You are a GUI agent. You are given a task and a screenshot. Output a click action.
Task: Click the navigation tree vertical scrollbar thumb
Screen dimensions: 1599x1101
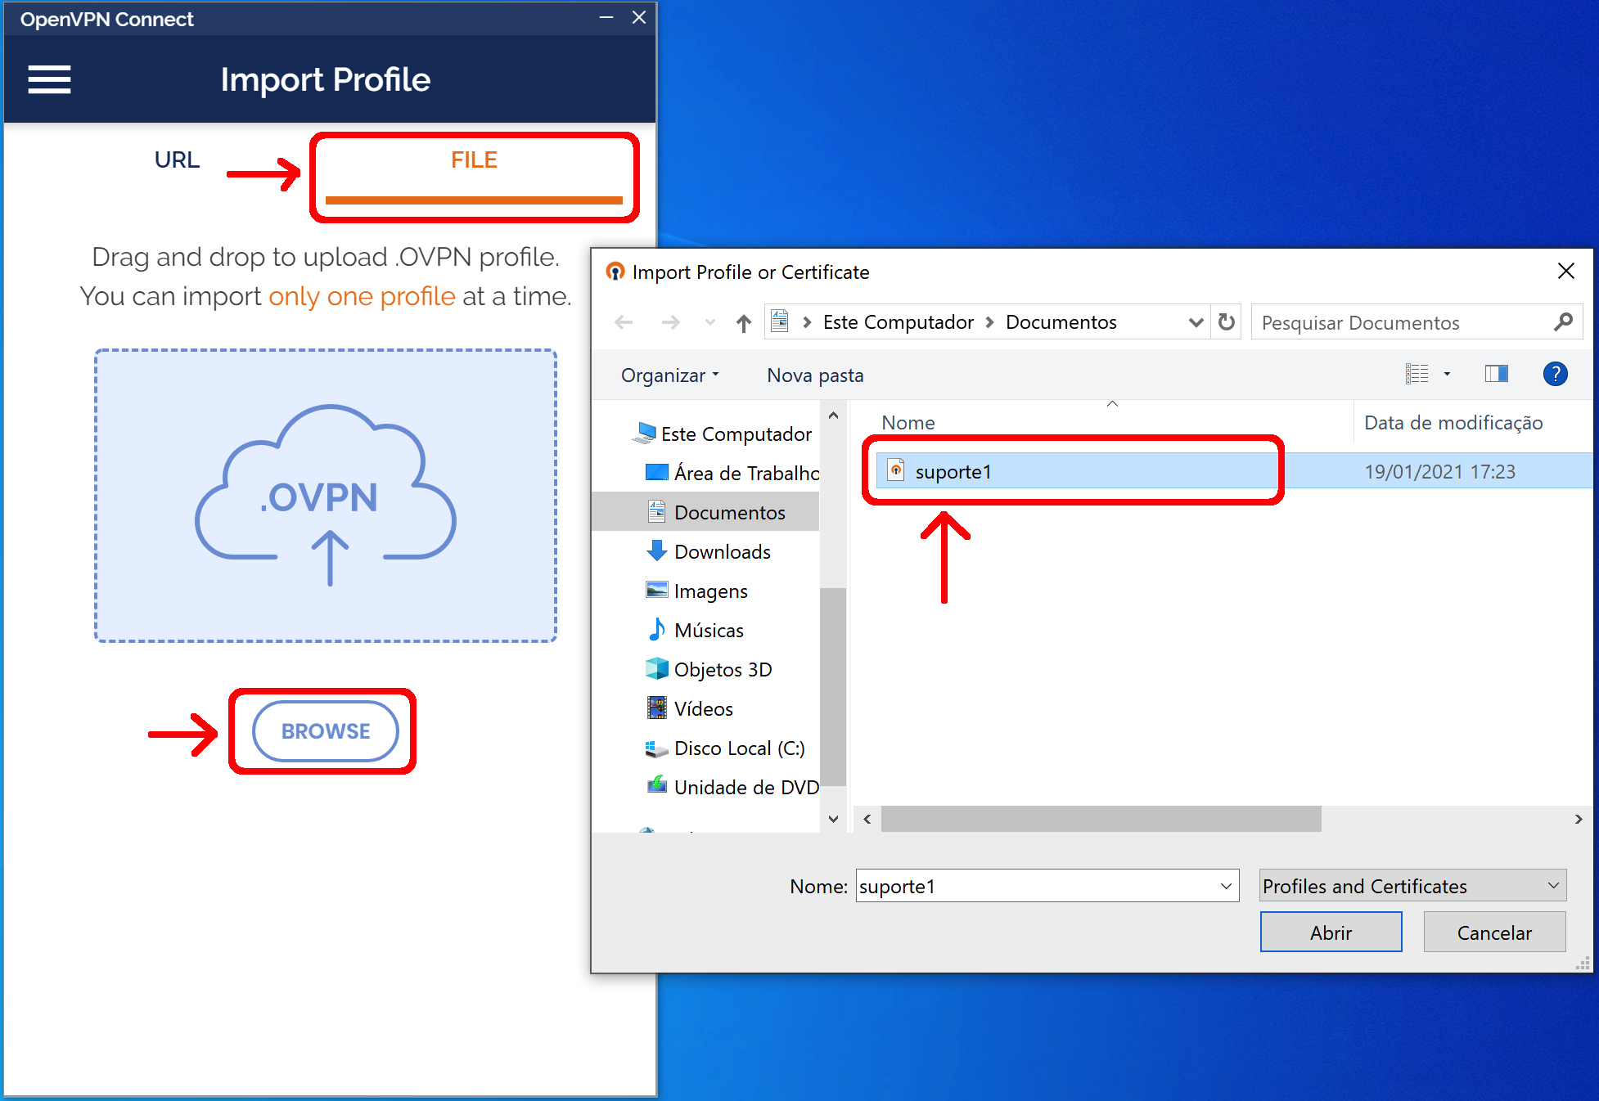pyautogui.click(x=833, y=686)
